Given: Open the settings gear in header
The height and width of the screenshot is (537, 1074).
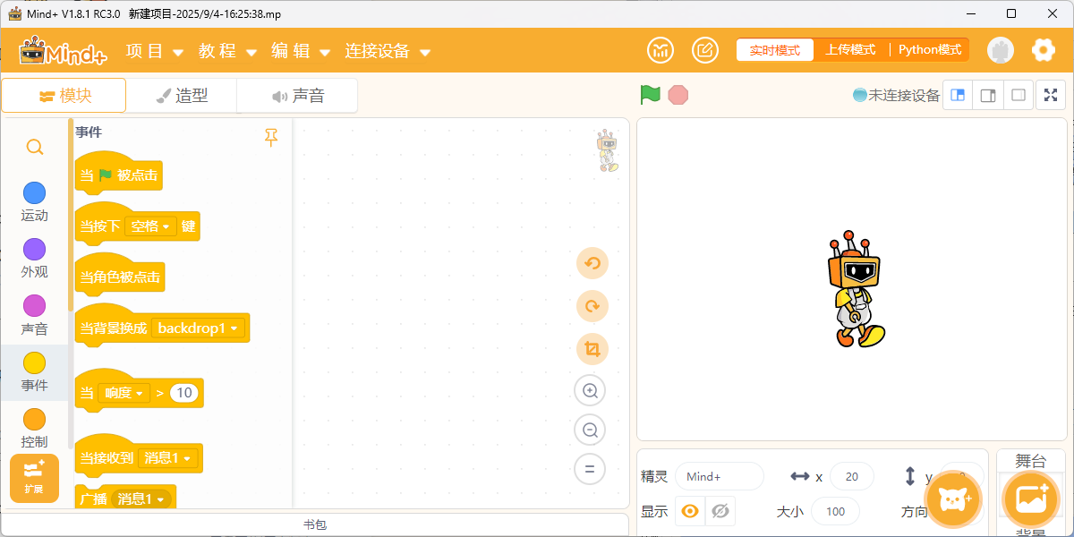Looking at the screenshot, I should tap(1044, 50).
